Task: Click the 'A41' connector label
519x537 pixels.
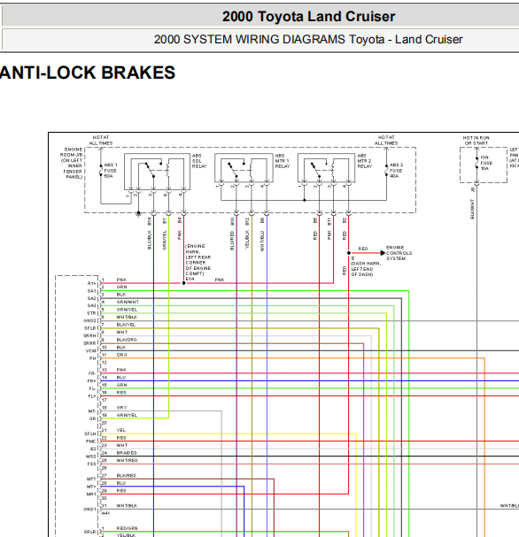Action: (105, 513)
